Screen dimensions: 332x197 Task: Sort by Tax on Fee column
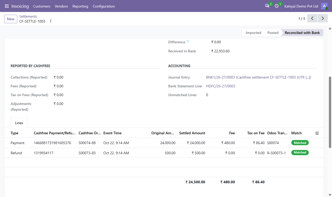tap(256, 133)
